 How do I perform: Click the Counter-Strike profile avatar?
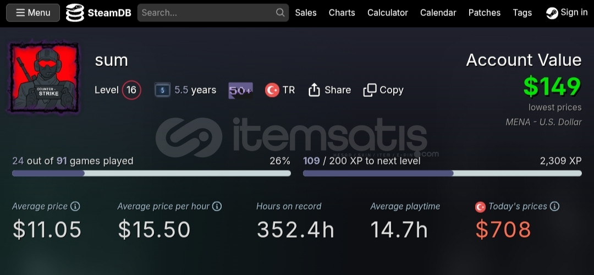click(44, 78)
